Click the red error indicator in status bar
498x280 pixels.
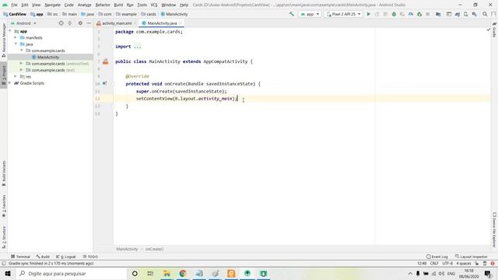(493, 263)
